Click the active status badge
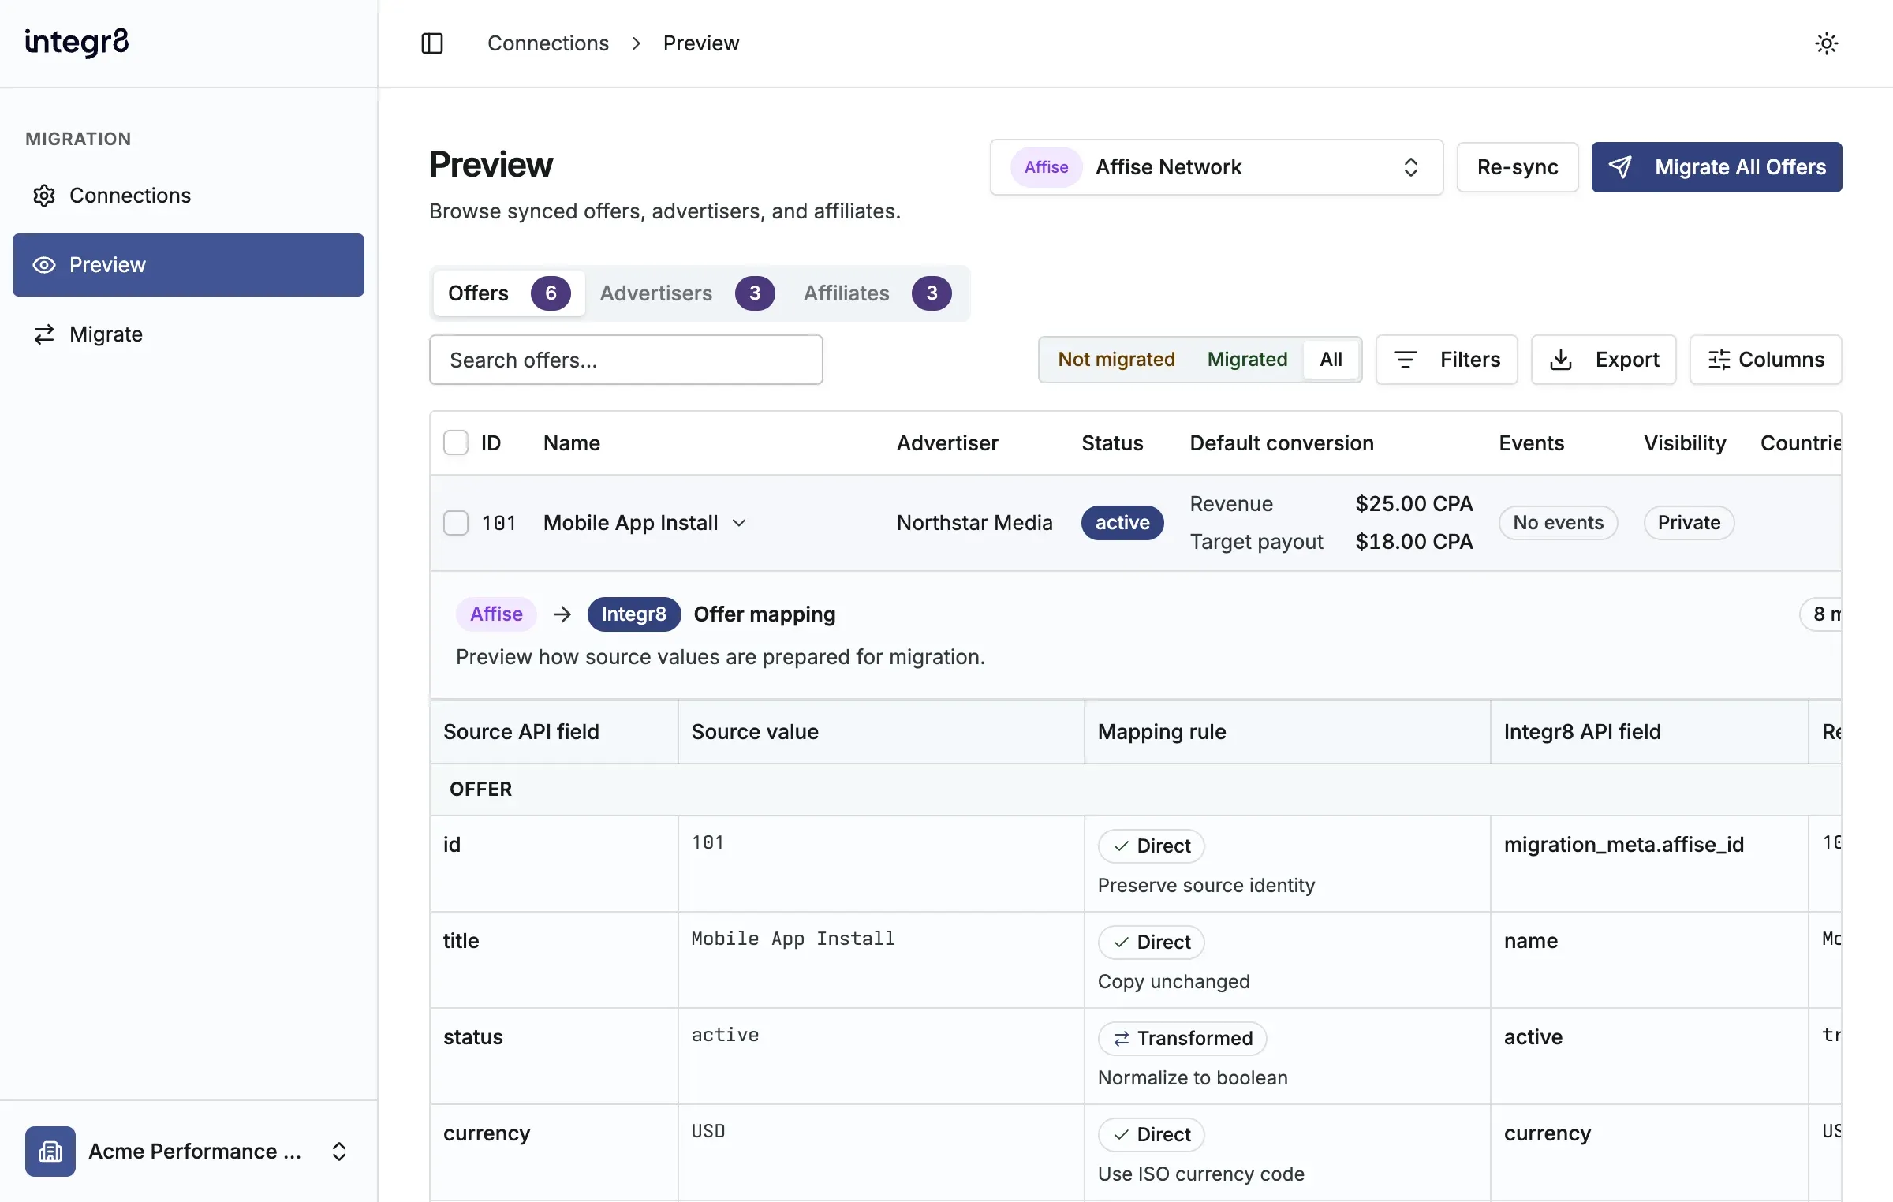This screenshot has height=1202, width=1893. [1122, 523]
